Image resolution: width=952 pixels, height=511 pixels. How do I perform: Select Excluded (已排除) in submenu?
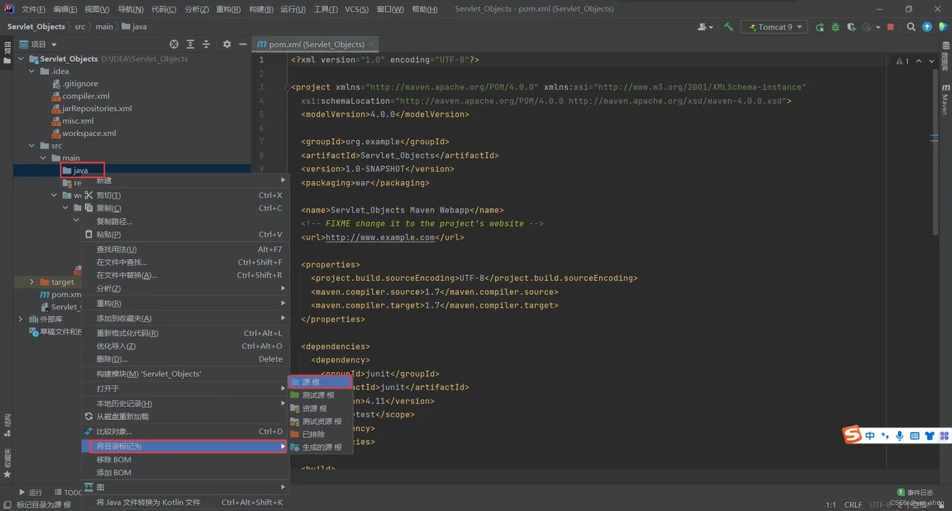[x=320, y=434]
